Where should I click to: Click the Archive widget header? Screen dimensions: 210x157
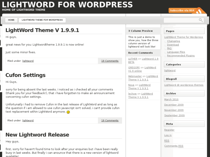(184, 93)
